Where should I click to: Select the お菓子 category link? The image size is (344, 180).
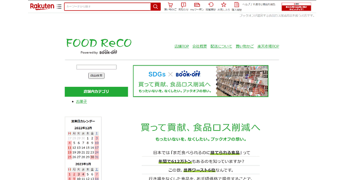tap(81, 101)
